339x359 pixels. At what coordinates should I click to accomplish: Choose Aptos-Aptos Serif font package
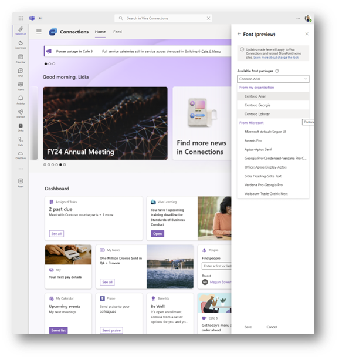tap(273, 149)
